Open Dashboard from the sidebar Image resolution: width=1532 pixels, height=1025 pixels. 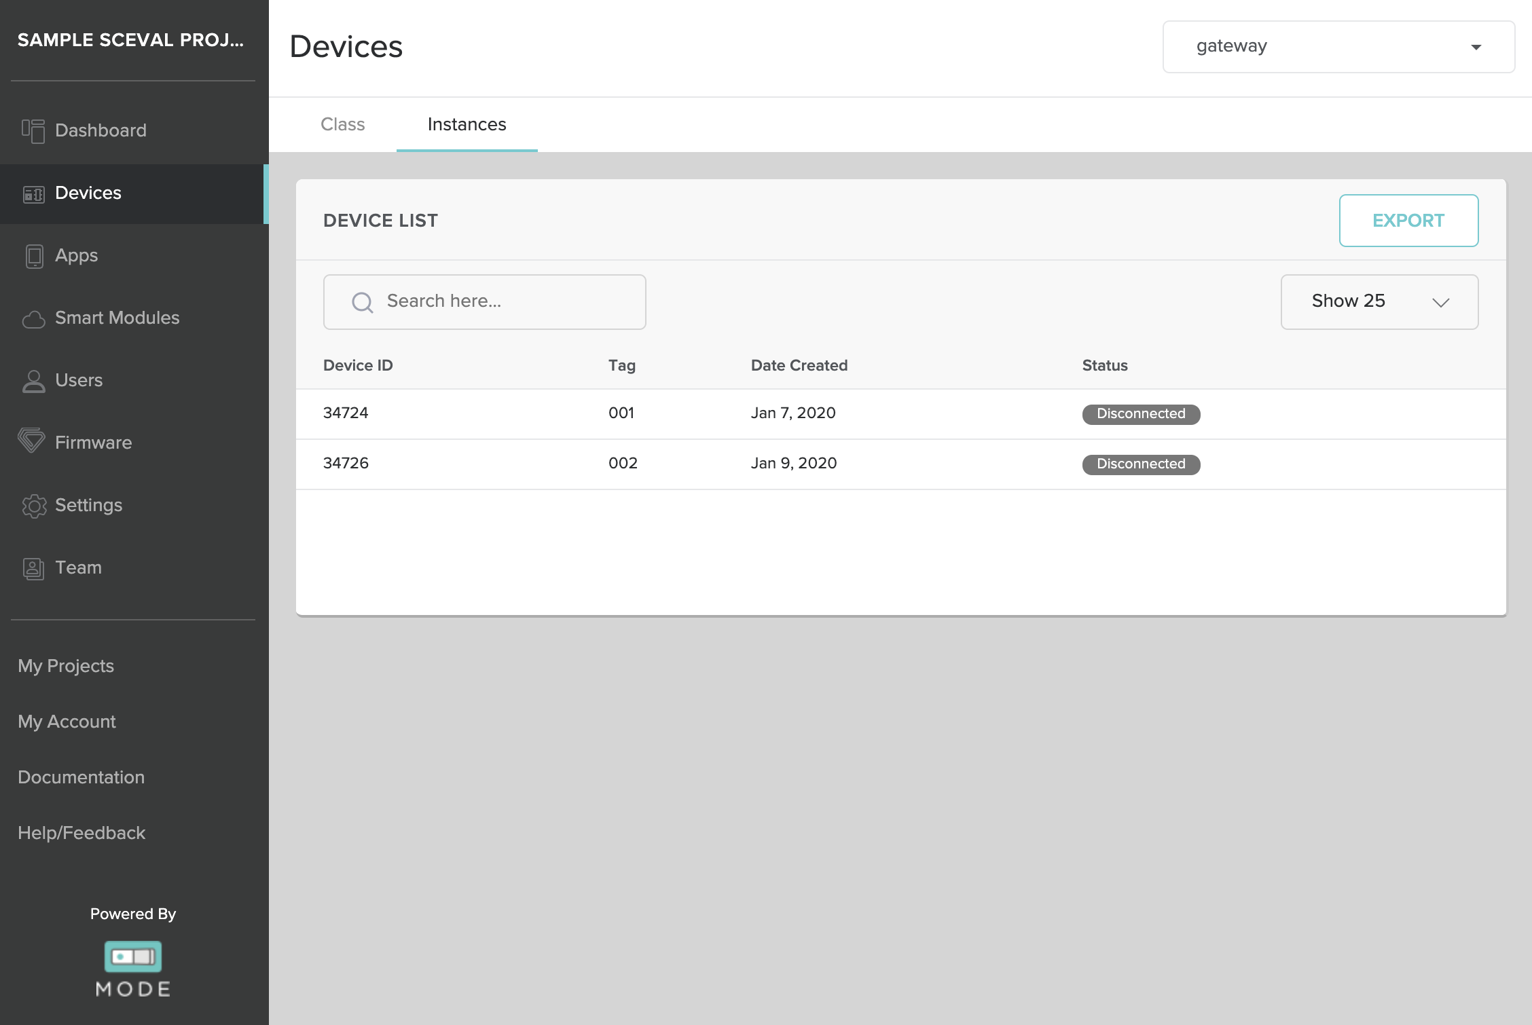tap(133, 130)
